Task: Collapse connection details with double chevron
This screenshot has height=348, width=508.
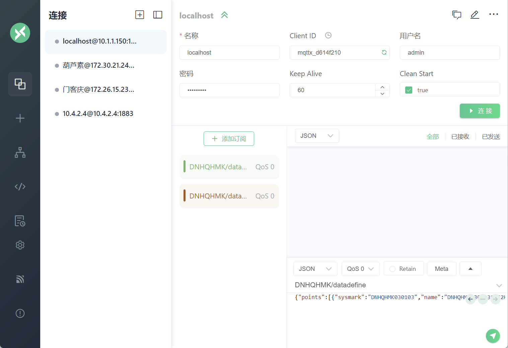Action: [x=225, y=15]
